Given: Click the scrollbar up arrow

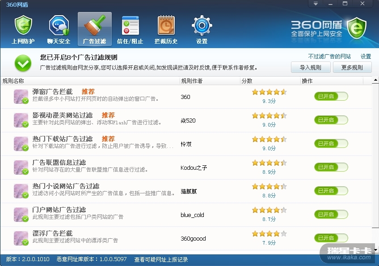Looking at the screenshot, I should pos(375,80).
